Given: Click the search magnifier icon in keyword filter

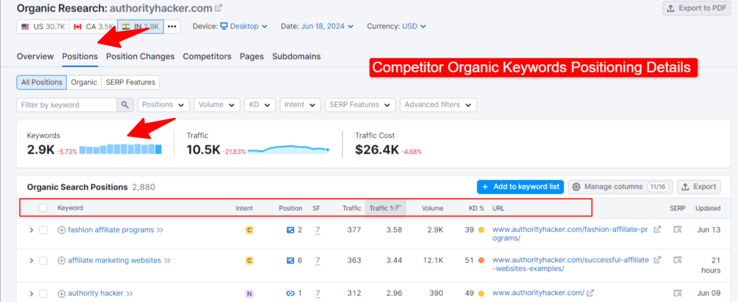Looking at the screenshot, I should pos(125,105).
